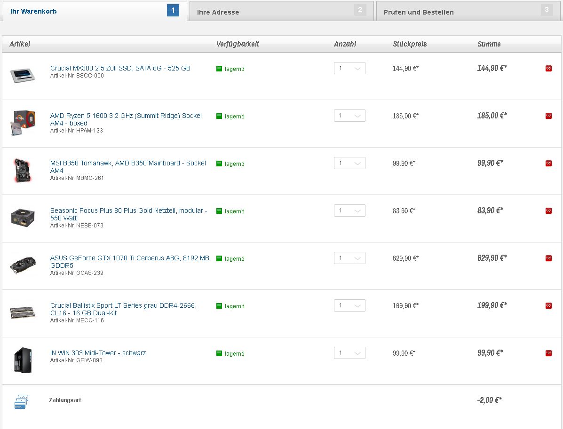Remove AMD Ryzen 5 1600 from cart

[548, 116]
